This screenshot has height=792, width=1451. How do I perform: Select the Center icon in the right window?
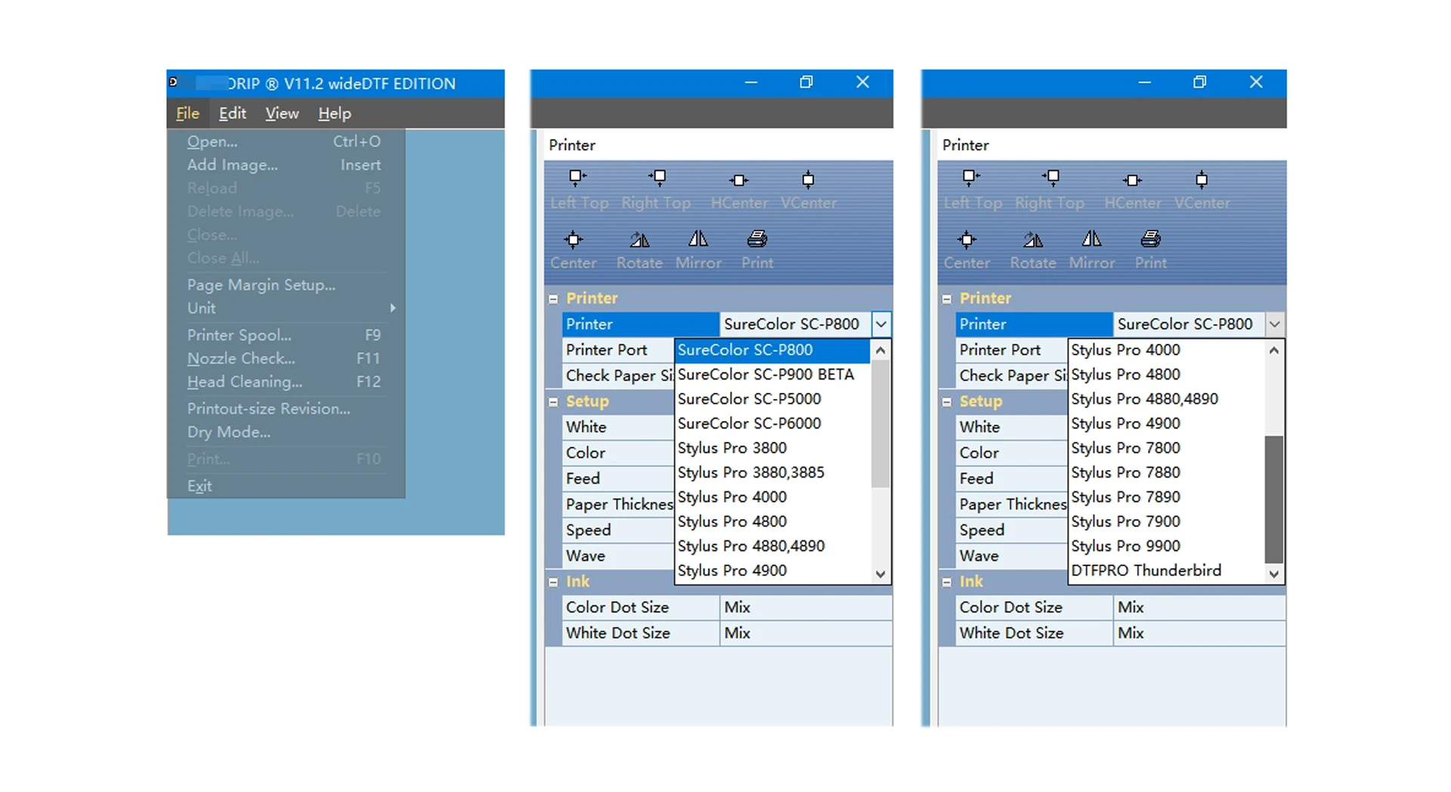[967, 240]
